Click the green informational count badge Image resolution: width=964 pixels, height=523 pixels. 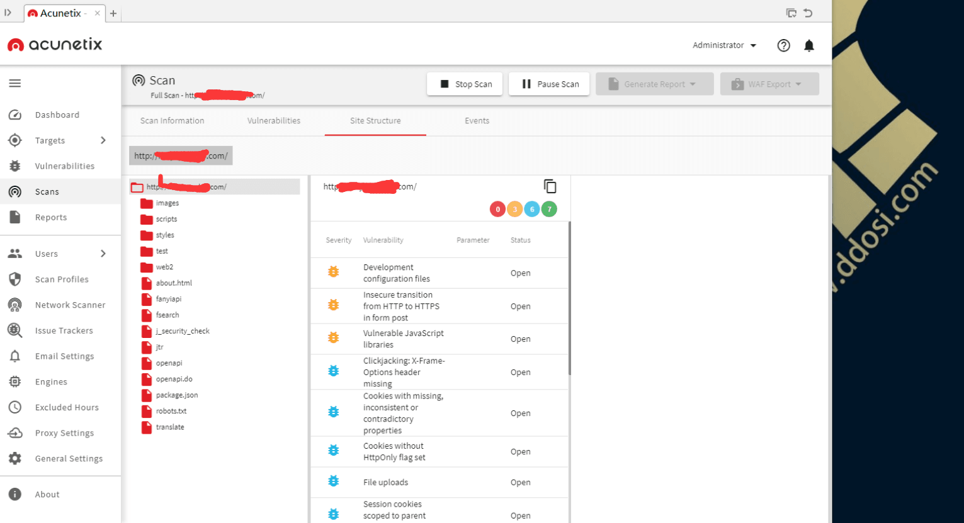click(x=549, y=209)
